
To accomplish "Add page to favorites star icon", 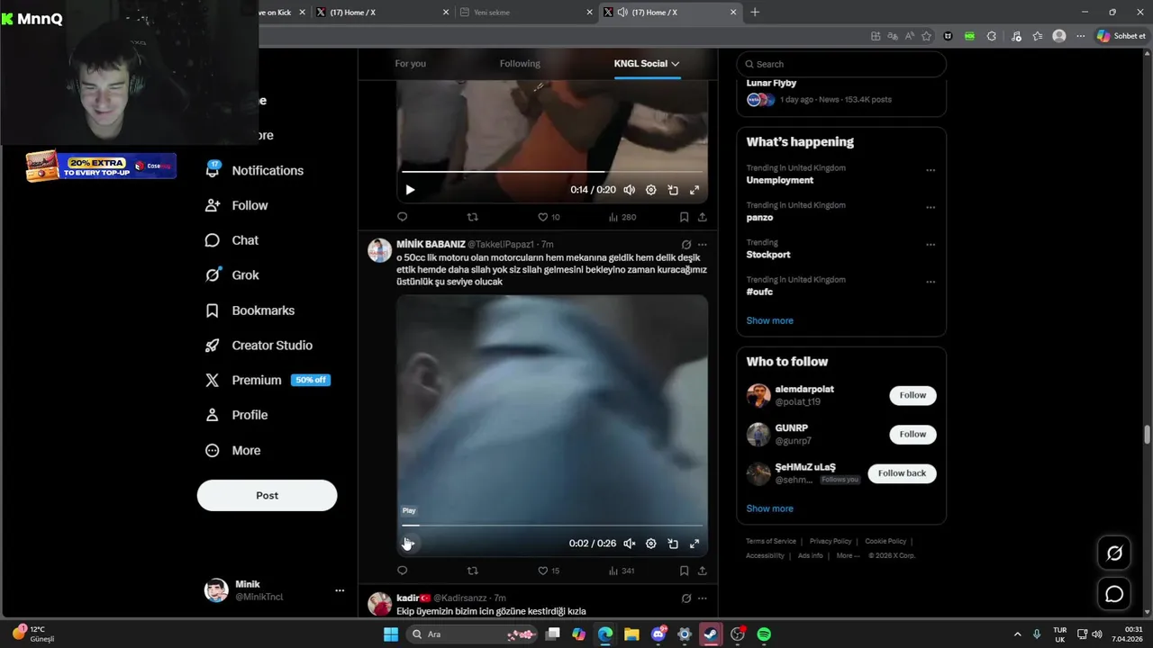I will click(x=926, y=36).
